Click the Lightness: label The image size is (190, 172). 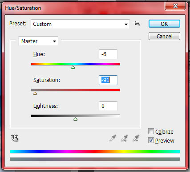point(45,106)
